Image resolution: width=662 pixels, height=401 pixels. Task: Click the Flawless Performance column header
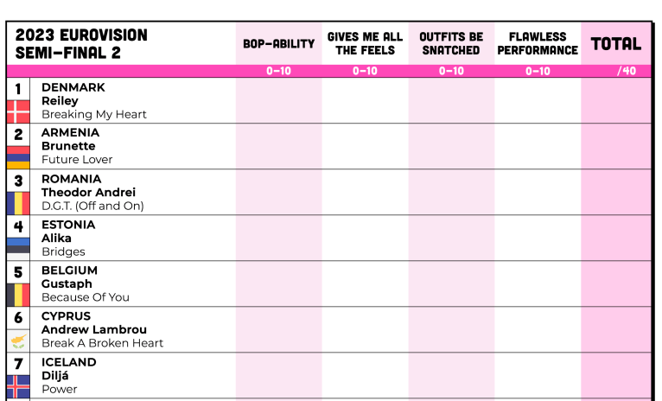[538, 43]
